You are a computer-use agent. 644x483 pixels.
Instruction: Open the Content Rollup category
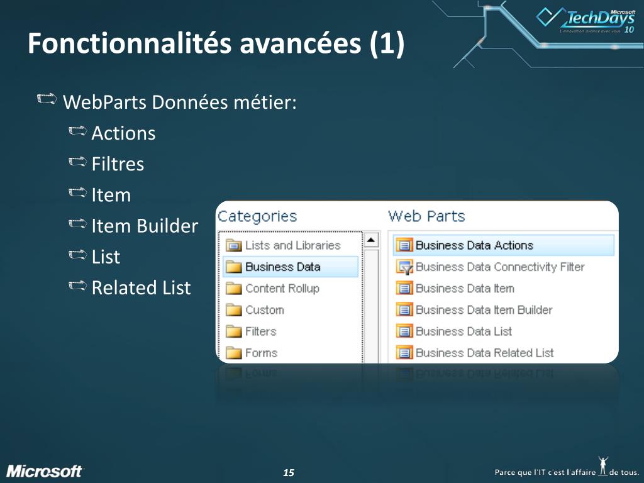click(291, 288)
